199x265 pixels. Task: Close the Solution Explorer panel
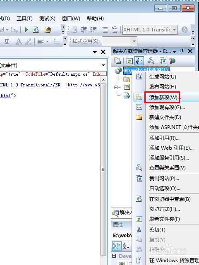point(190,51)
